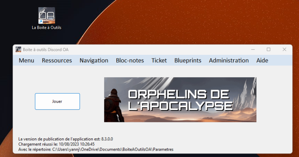Open the Aide menu

click(262, 60)
